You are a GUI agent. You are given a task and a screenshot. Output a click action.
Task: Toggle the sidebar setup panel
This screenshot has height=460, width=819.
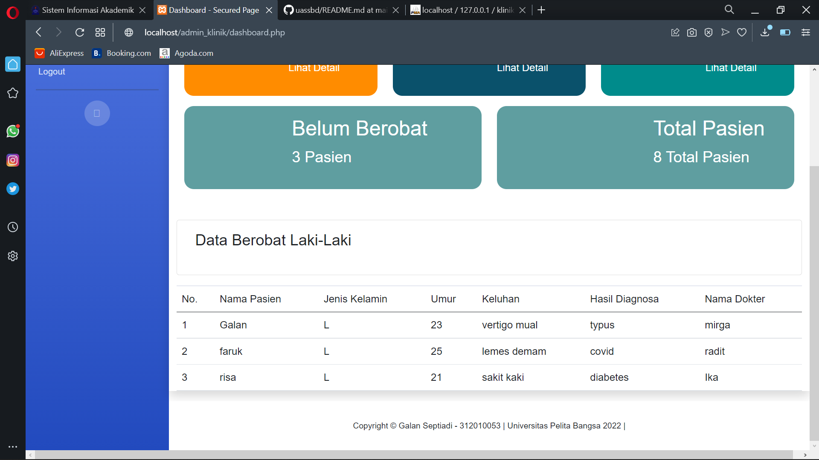coord(806,32)
